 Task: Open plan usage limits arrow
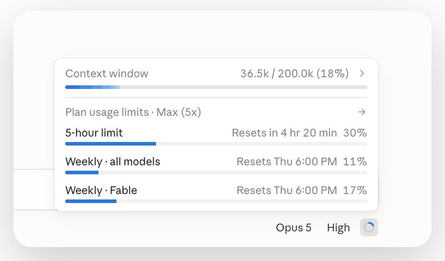tap(362, 112)
